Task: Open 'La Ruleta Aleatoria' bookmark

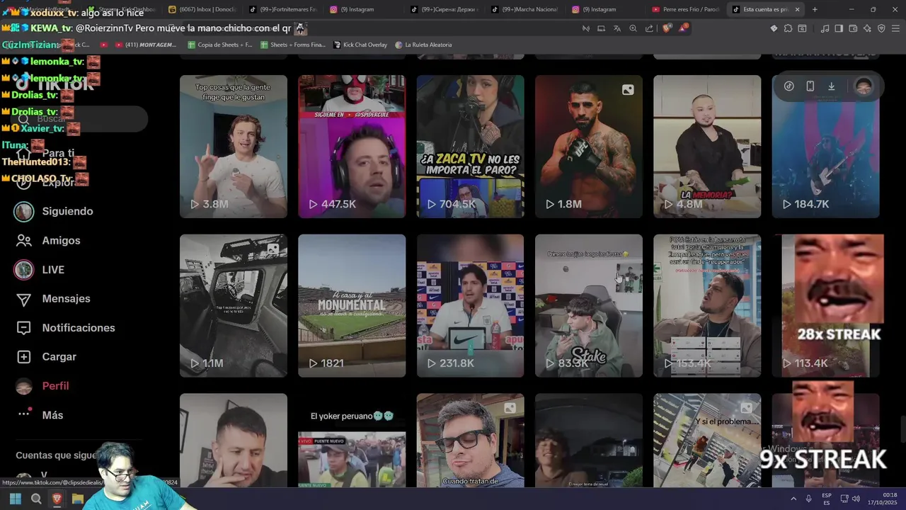Action: click(x=423, y=45)
